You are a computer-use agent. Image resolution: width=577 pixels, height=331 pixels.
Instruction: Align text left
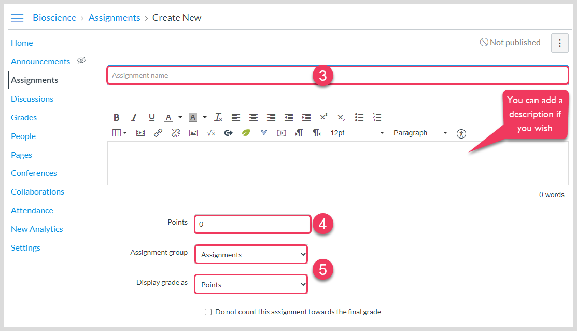click(x=236, y=117)
